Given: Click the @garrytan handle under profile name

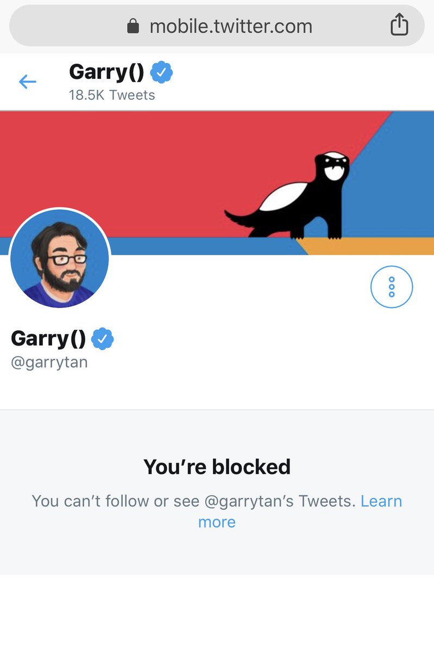Looking at the screenshot, I should click(49, 362).
